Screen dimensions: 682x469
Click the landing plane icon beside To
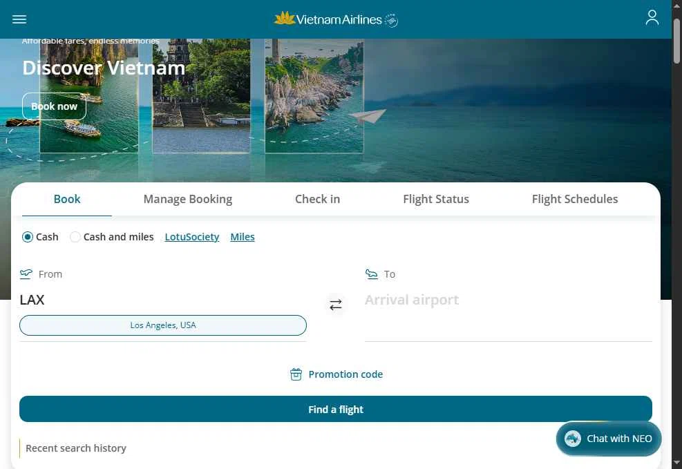[x=372, y=274]
